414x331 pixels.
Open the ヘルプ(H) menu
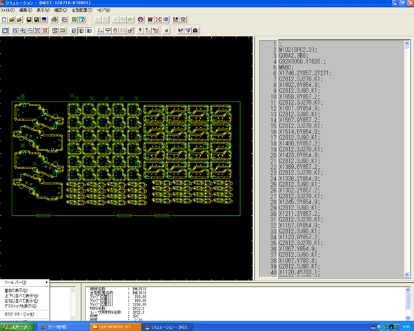(x=103, y=10)
